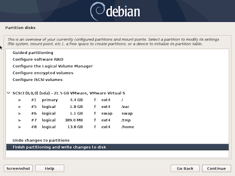Viewport: 235px width, 176px height.
Task: Choose Undo changes to partitions
Action: coord(117,140)
